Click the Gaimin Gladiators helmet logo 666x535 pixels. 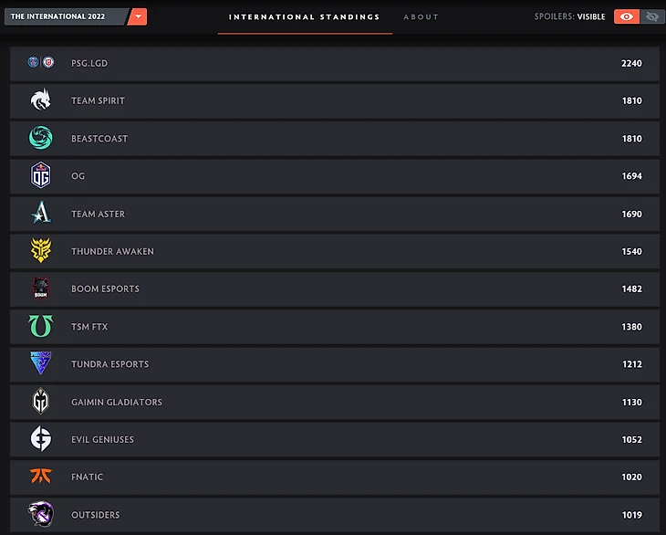41,401
